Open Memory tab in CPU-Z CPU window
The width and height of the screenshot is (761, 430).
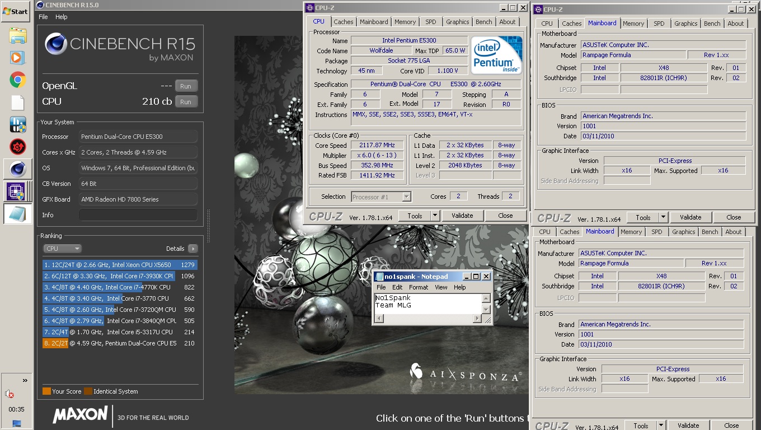405,22
